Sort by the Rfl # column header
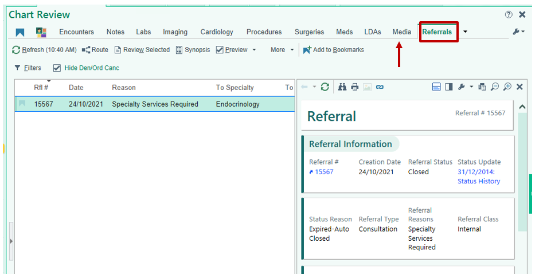The width and height of the screenshot is (539, 278). click(41, 88)
